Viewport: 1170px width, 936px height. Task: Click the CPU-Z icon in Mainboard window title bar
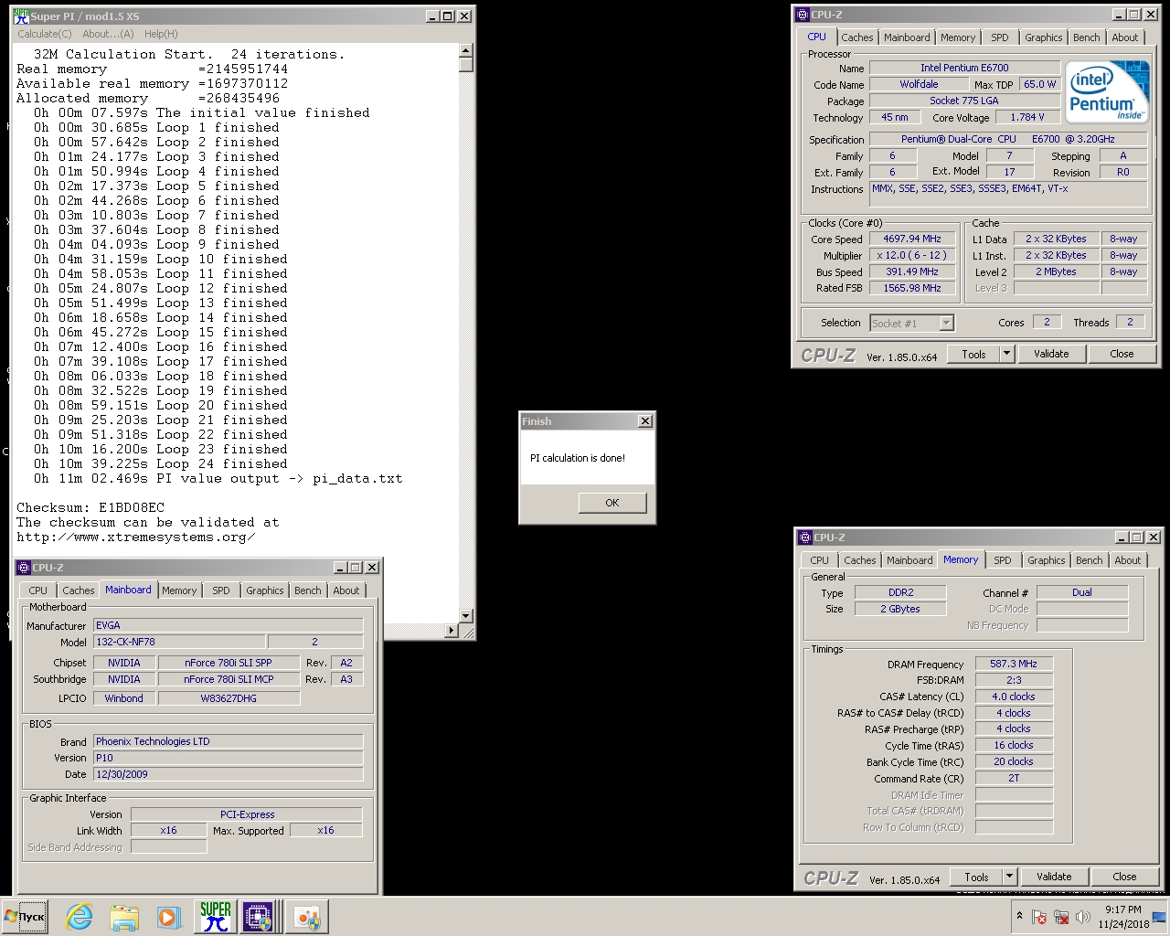pos(25,568)
